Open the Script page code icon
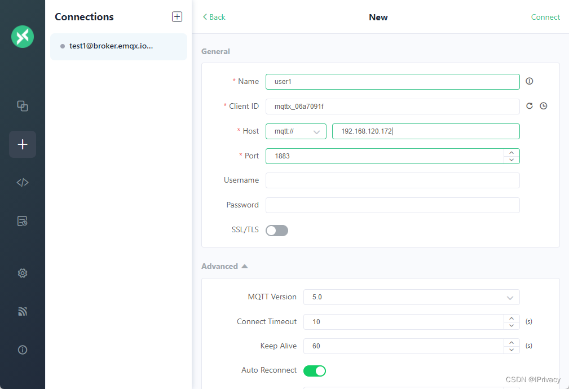This screenshot has width=569, height=389. pyautogui.click(x=23, y=182)
